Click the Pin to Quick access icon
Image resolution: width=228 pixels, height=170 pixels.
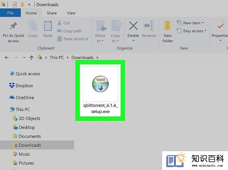tap(13, 26)
